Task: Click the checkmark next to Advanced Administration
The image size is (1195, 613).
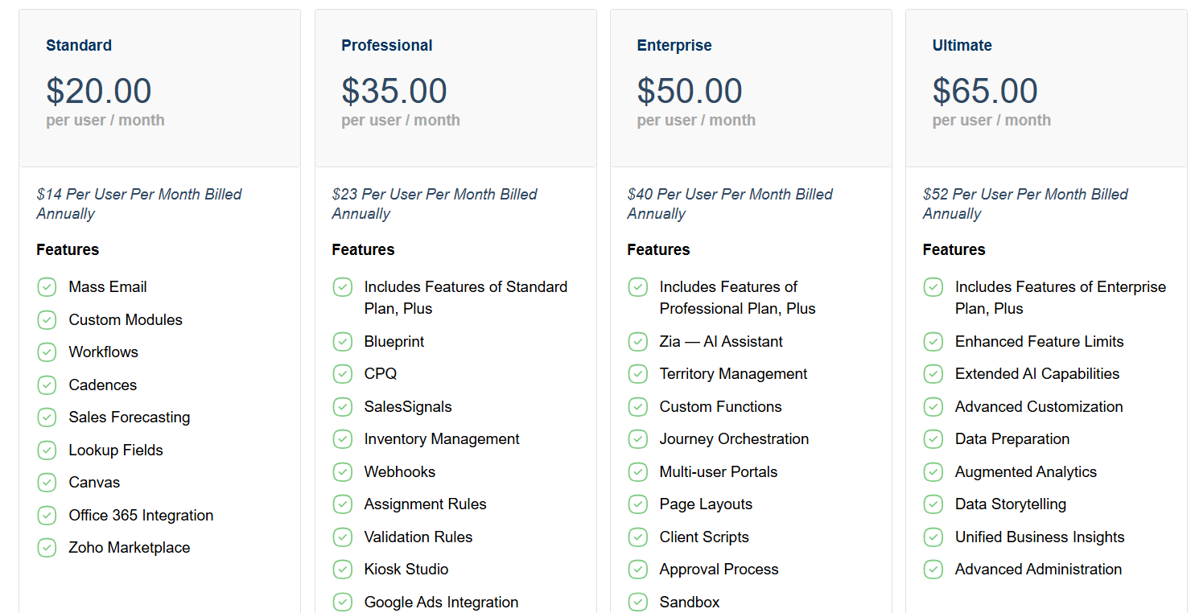Action: pyautogui.click(x=933, y=570)
